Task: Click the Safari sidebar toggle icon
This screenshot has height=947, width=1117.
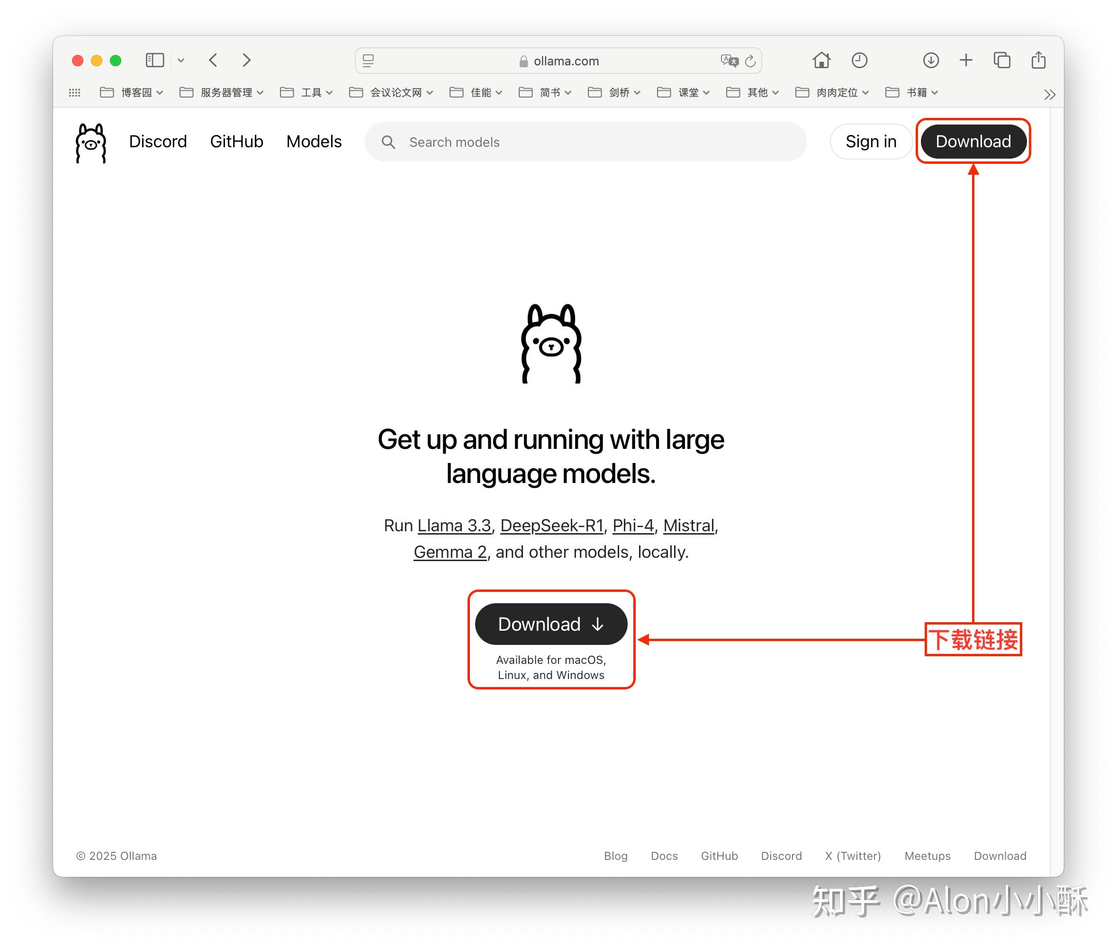Action: pos(154,60)
